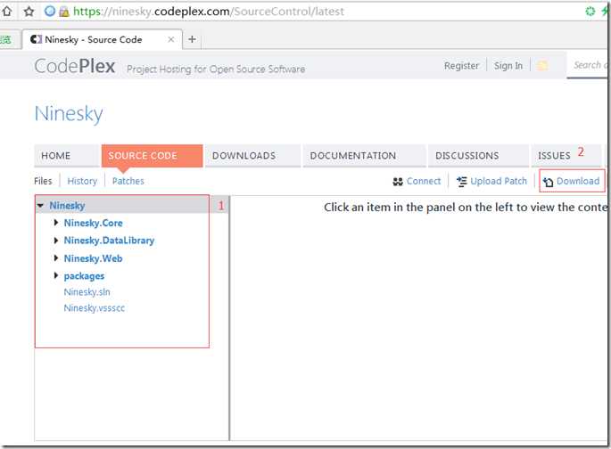The height and width of the screenshot is (449, 611).
Task: Click the address bar URL
Action: coord(209,12)
